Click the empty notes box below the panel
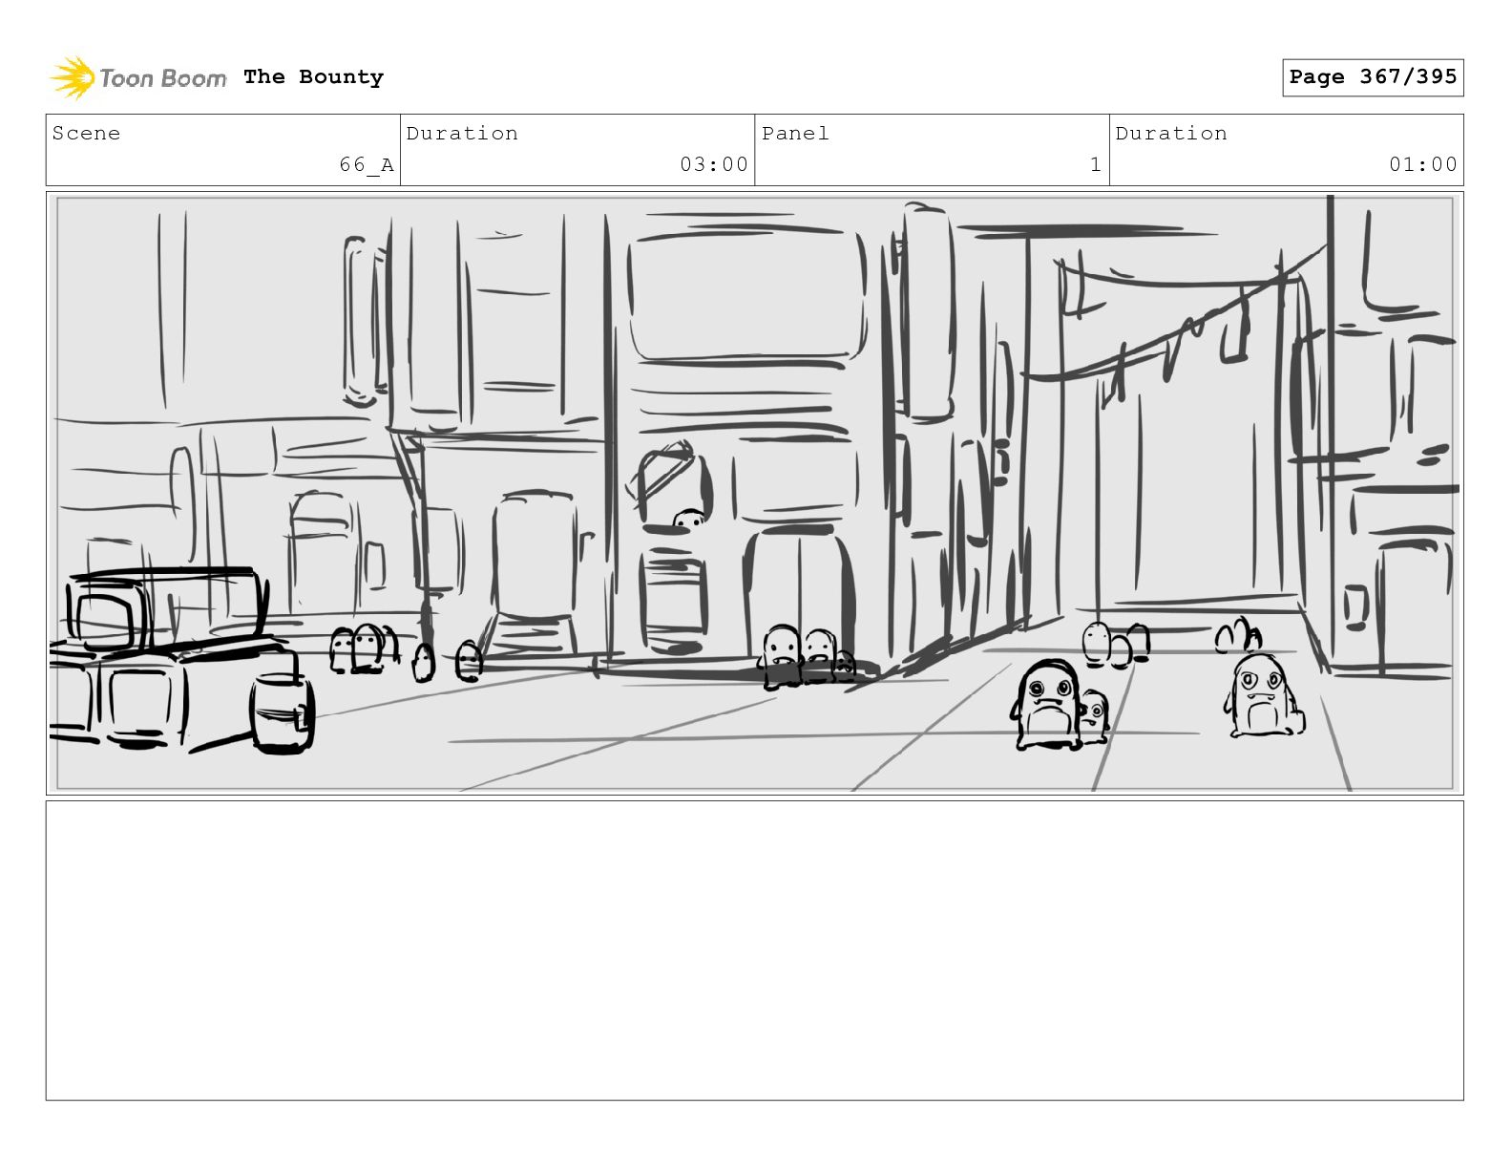 (755, 950)
